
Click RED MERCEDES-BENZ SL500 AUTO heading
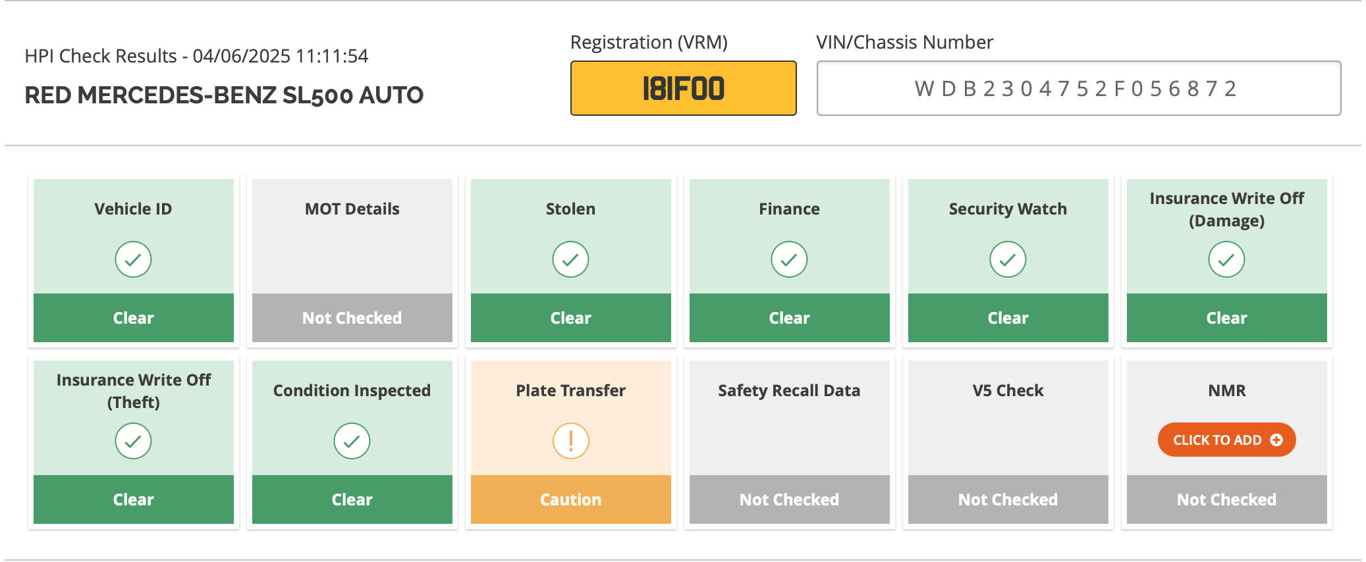[x=224, y=95]
